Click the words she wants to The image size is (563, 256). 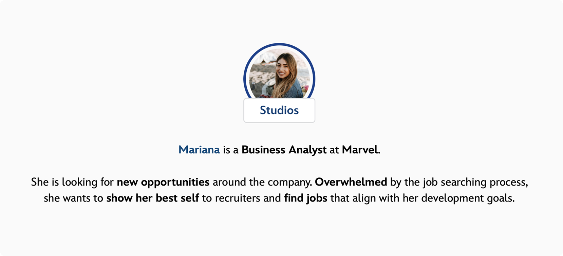[x=73, y=198]
